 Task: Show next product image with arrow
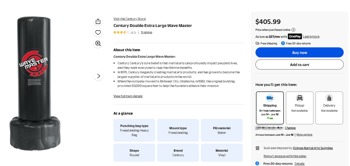point(98,76)
